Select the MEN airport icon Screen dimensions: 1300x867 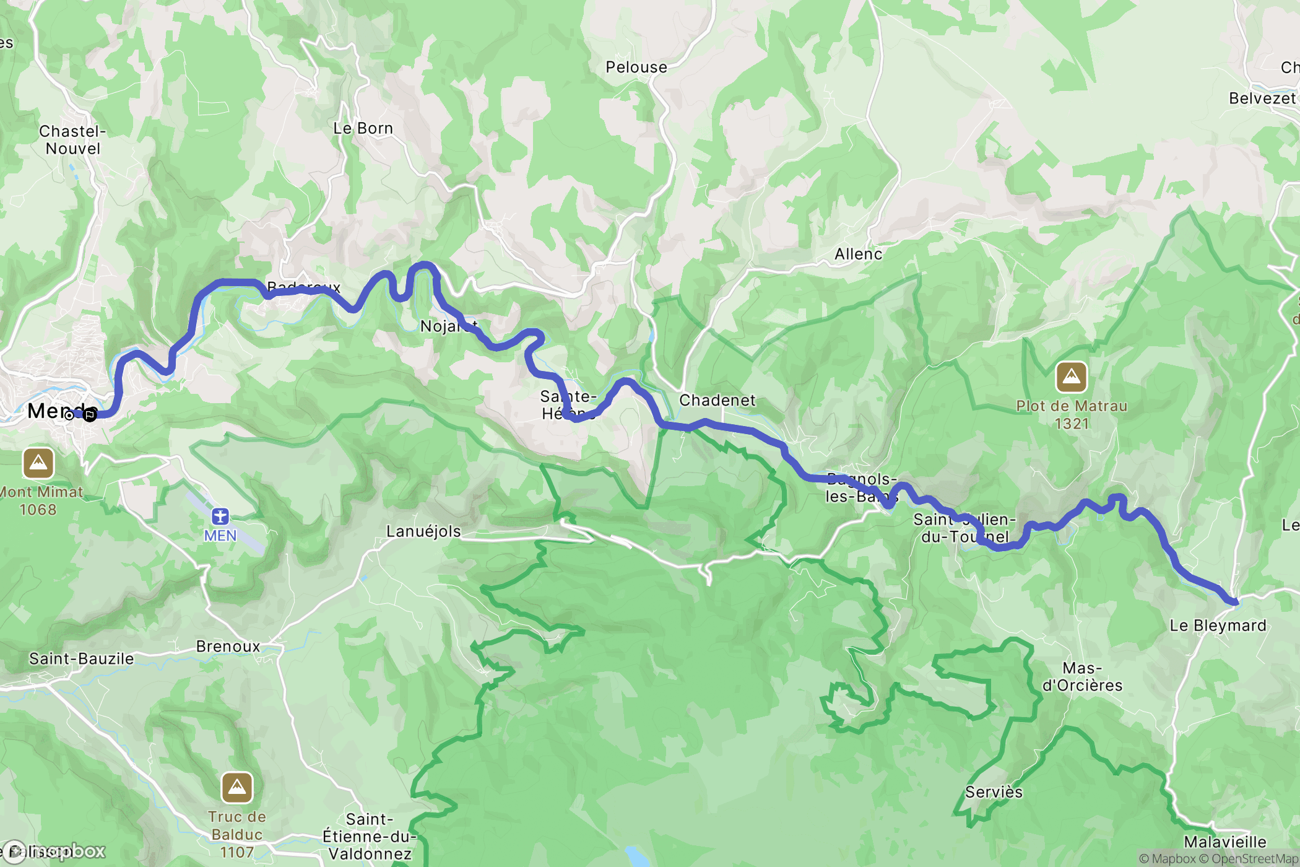(x=220, y=516)
